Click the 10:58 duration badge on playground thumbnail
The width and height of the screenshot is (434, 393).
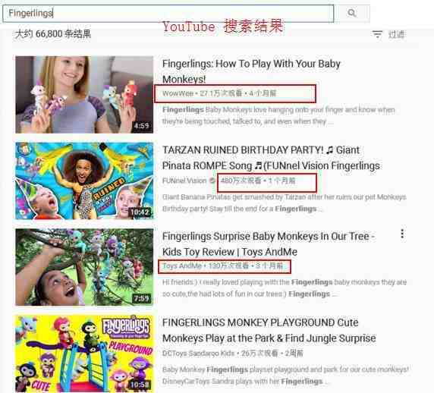pos(140,385)
